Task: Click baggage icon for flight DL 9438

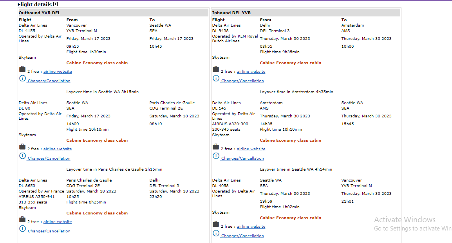Action: click(x=216, y=69)
